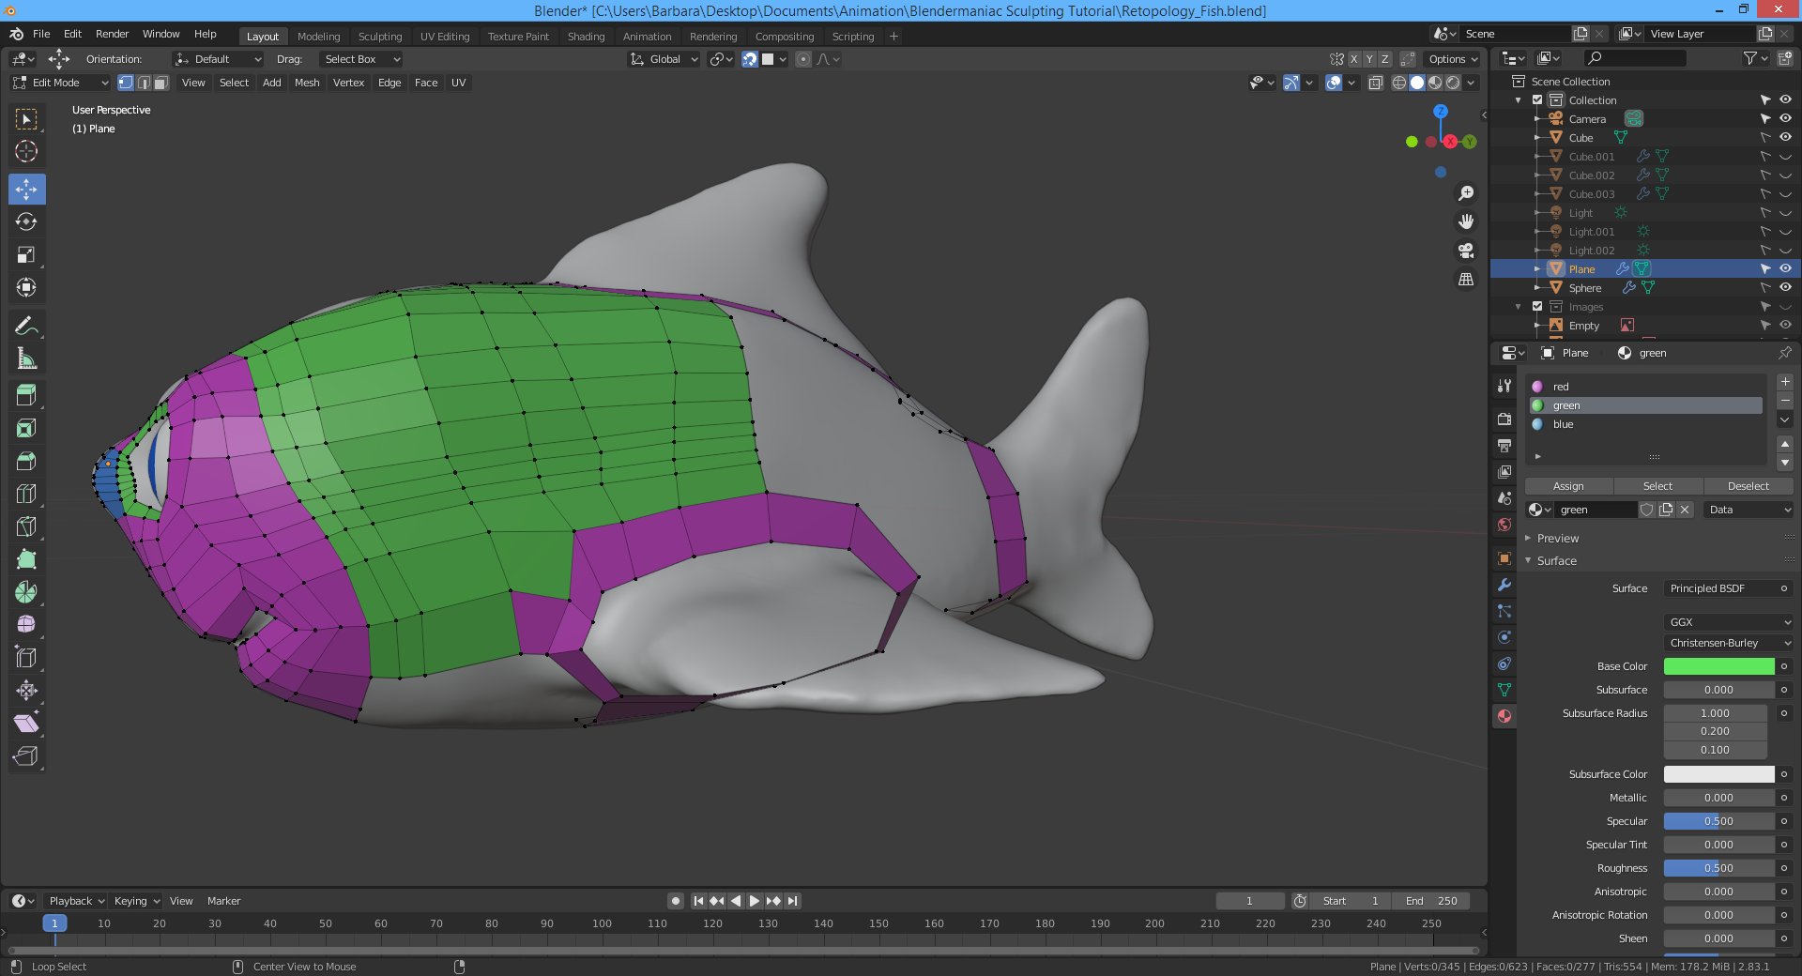
Task: Click the Deselect material button
Action: tap(1748, 486)
